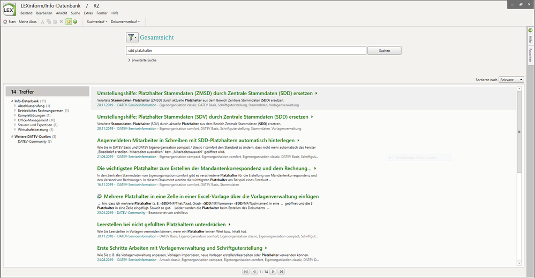Open Angemeldeten Mitarbeiter in Schreiben result

[196, 140]
